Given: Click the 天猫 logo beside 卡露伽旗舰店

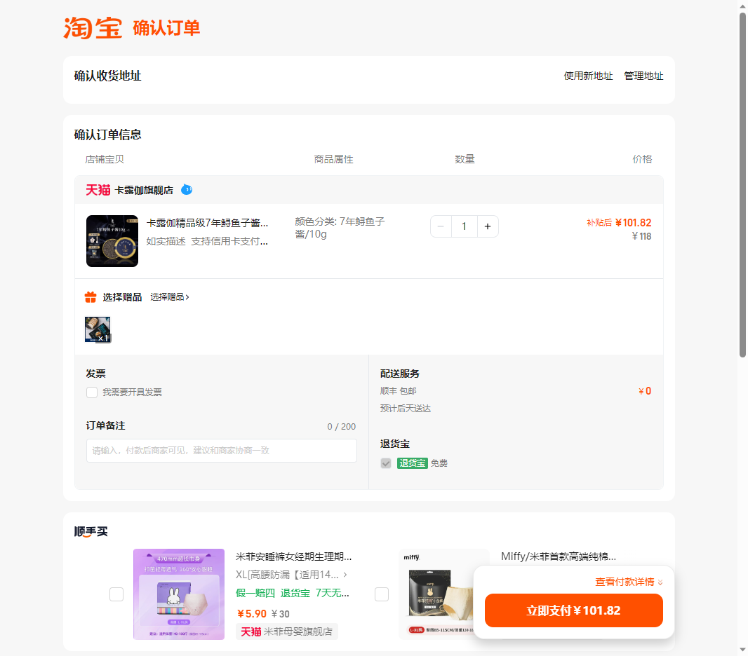Looking at the screenshot, I should (98, 190).
